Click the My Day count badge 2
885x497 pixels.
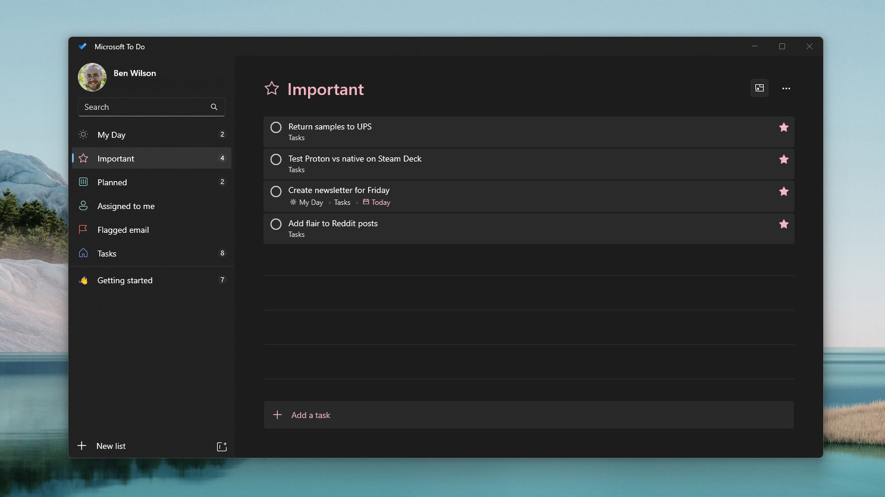[x=222, y=134]
